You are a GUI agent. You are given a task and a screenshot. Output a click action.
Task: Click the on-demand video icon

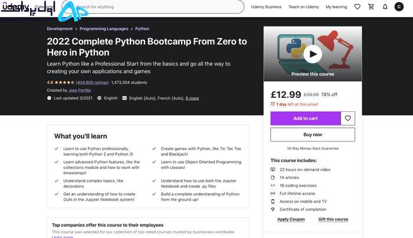pyautogui.click(x=273, y=170)
